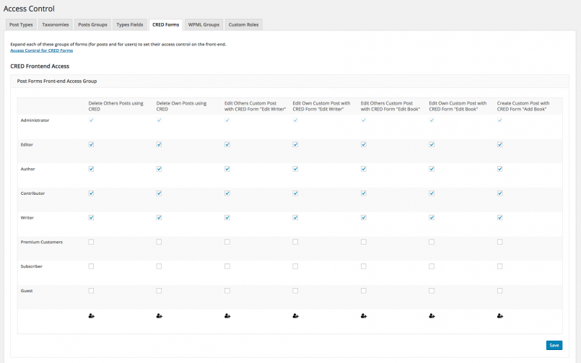
Task: Uncheck Writer Edit Own Custom Post "Edit Book"
Action: [x=432, y=218]
